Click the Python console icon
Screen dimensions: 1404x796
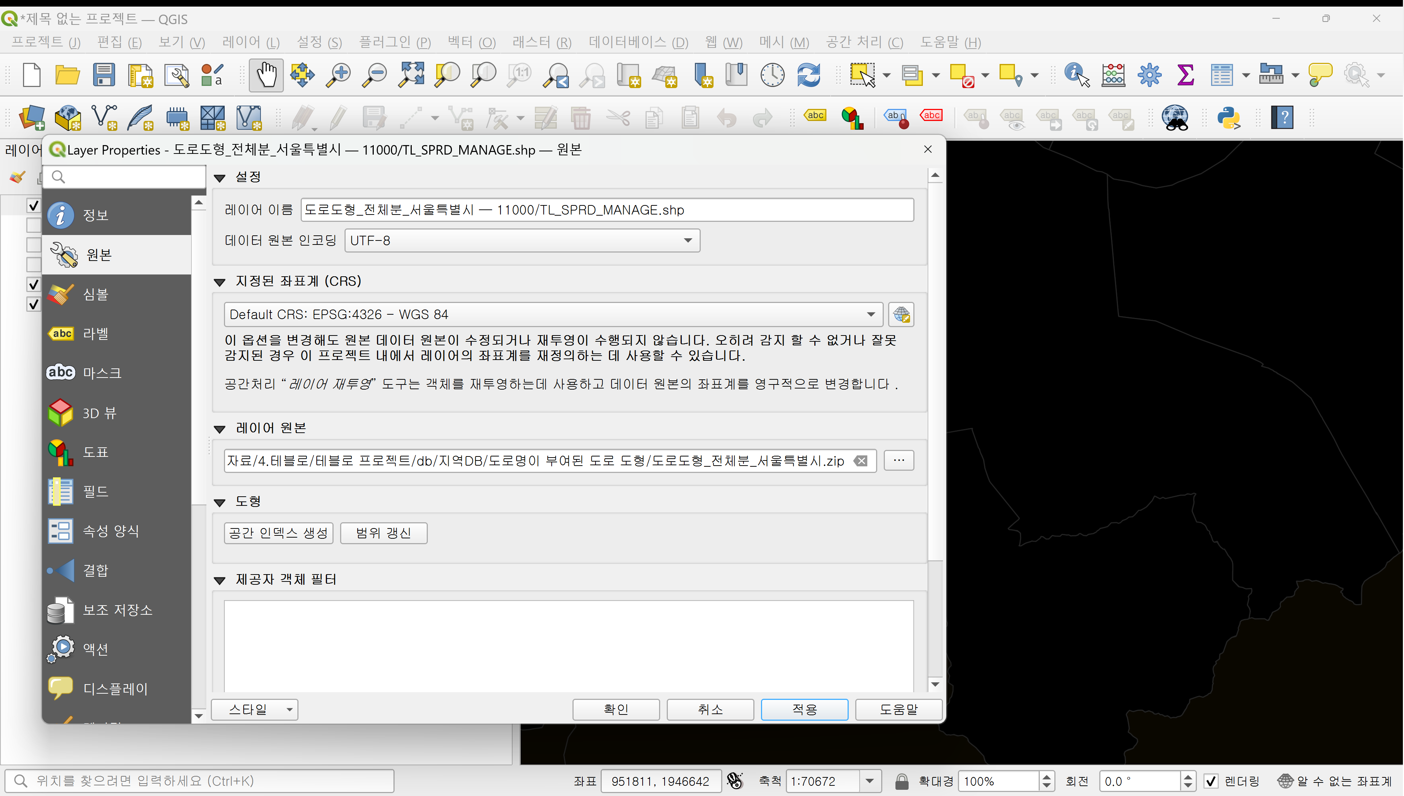click(x=1228, y=118)
